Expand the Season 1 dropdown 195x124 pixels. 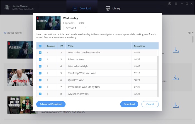[x=76, y=28]
